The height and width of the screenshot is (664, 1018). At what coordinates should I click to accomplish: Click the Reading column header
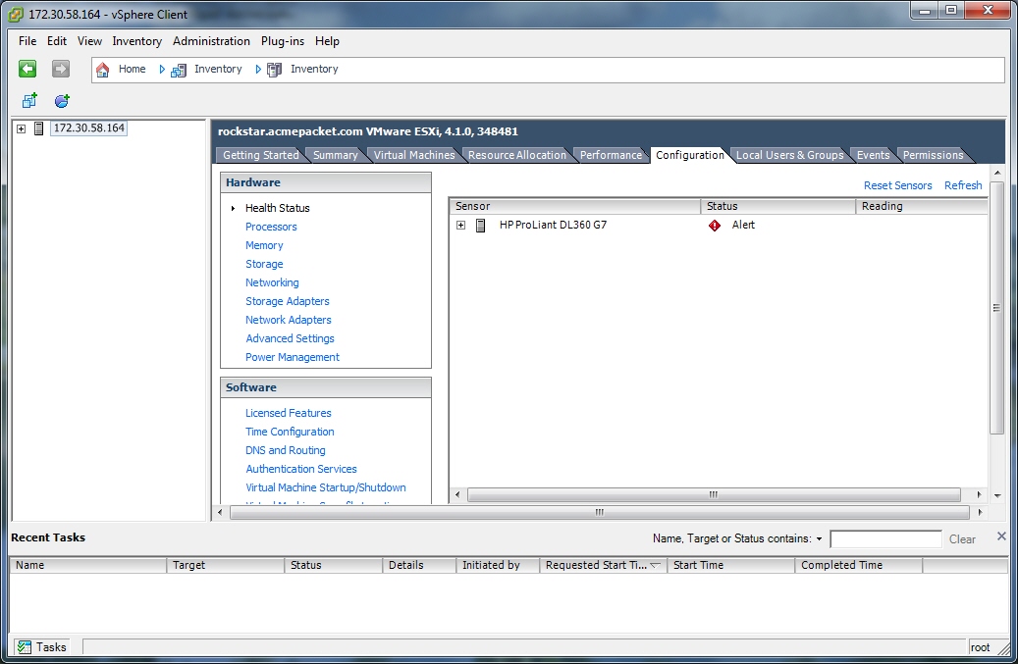922,206
